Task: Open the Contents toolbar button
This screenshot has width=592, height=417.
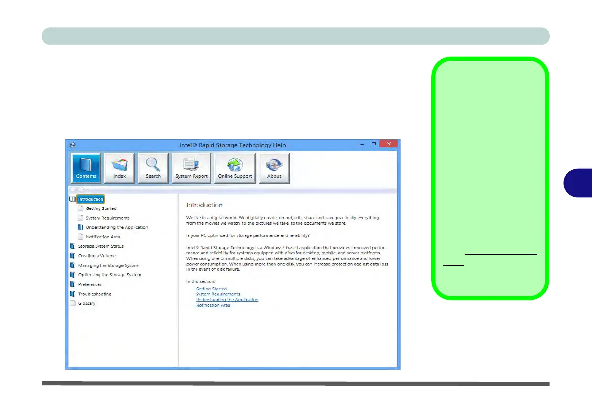Action: (x=86, y=168)
